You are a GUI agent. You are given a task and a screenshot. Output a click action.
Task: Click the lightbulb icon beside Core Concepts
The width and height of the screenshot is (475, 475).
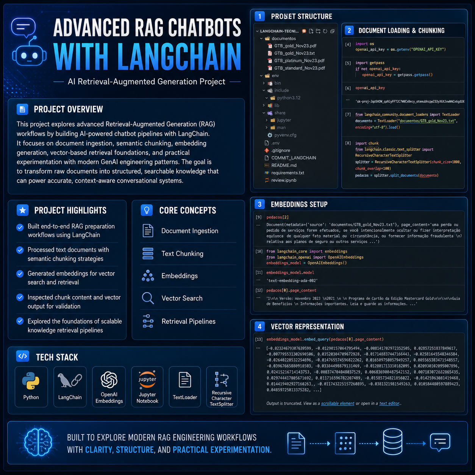click(x=147, y=210)
